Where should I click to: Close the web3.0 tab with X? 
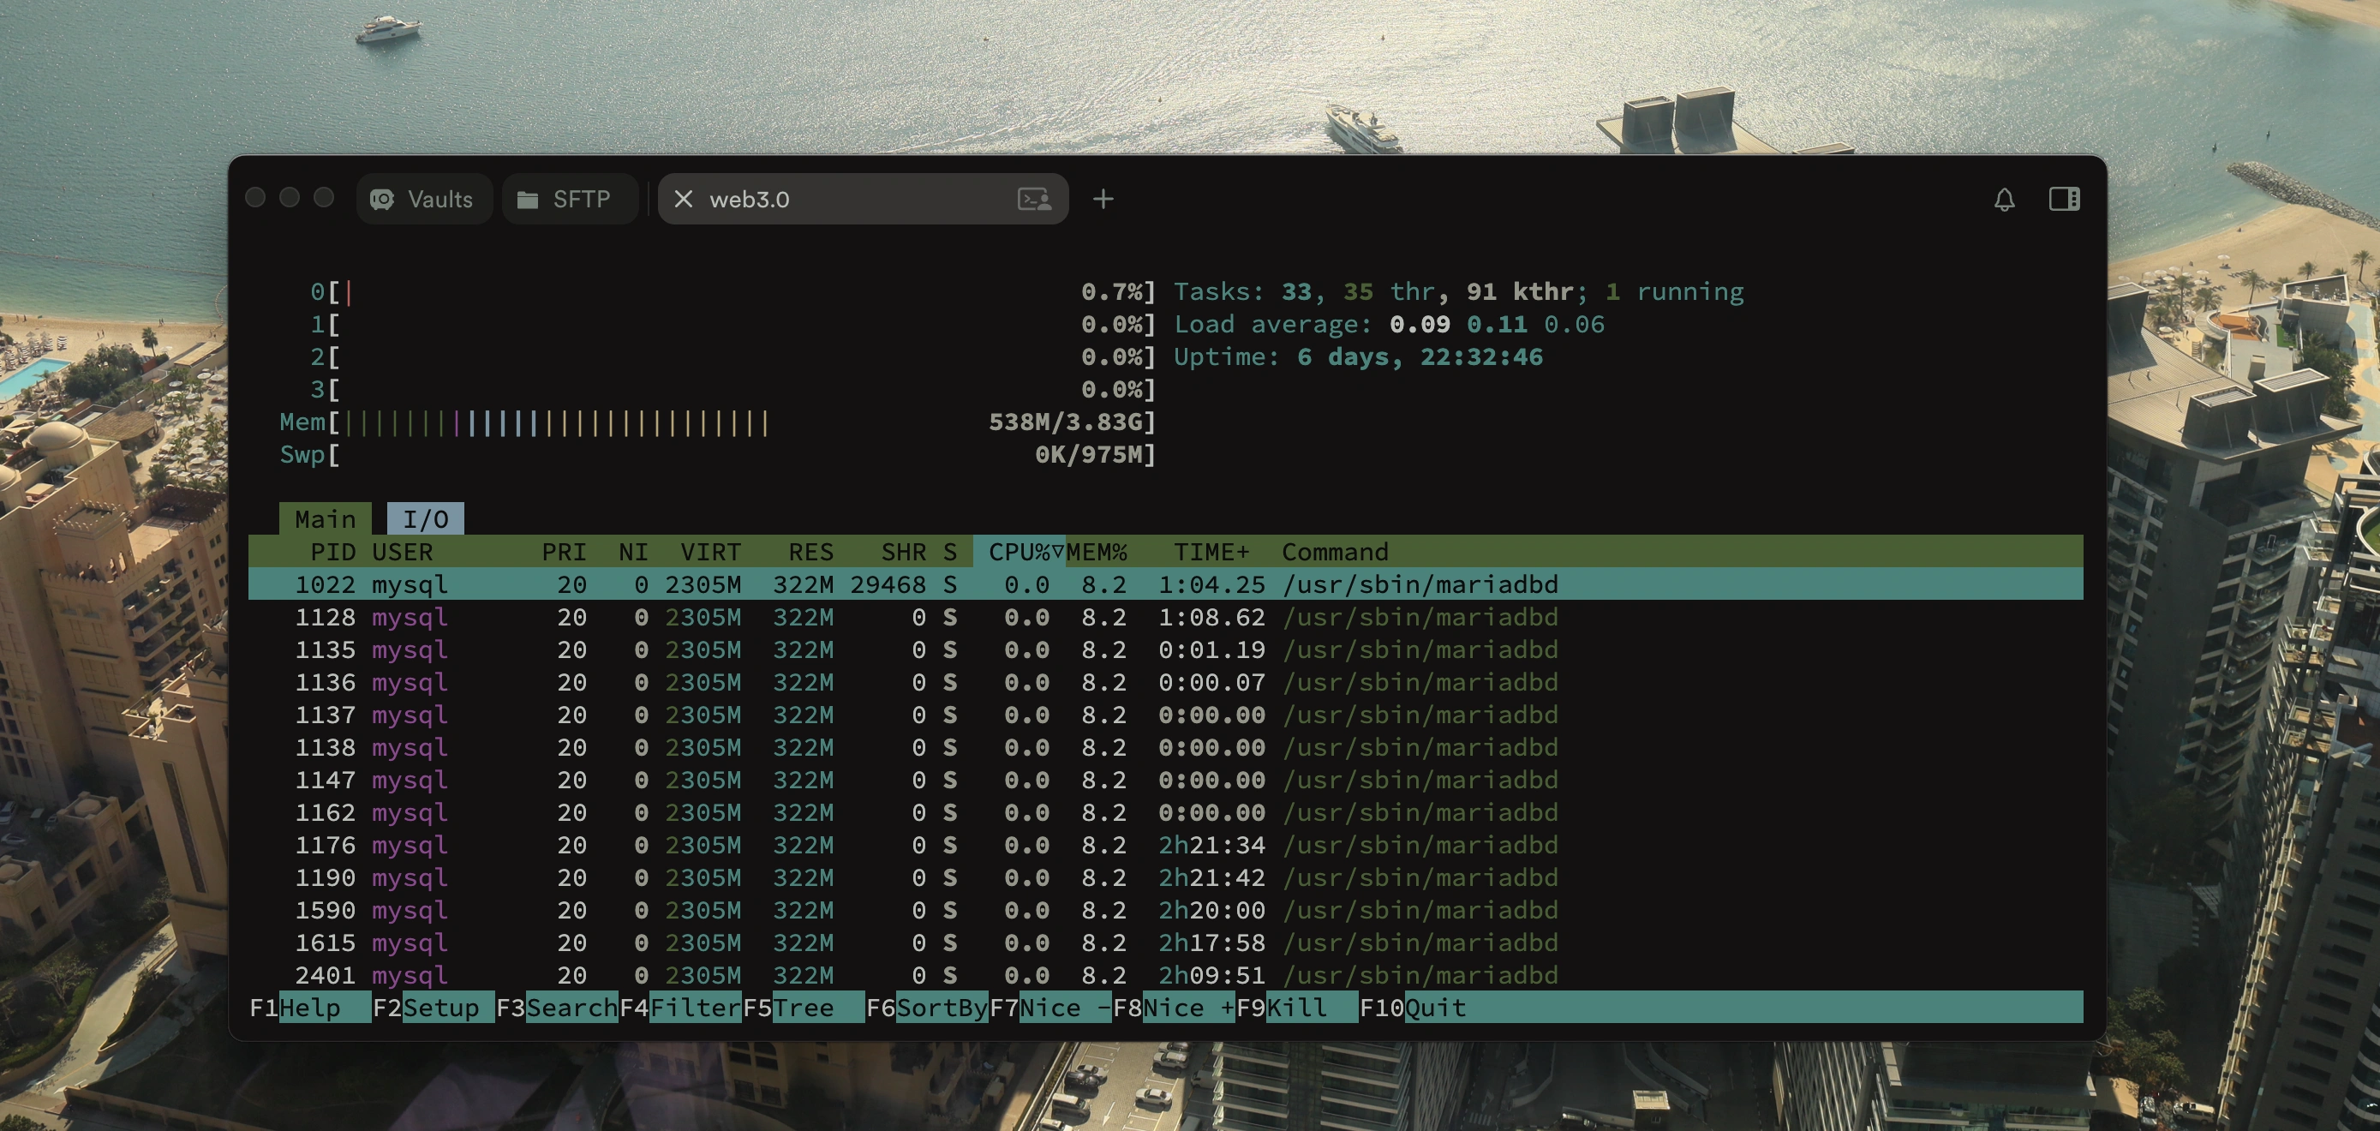(683, 200)
